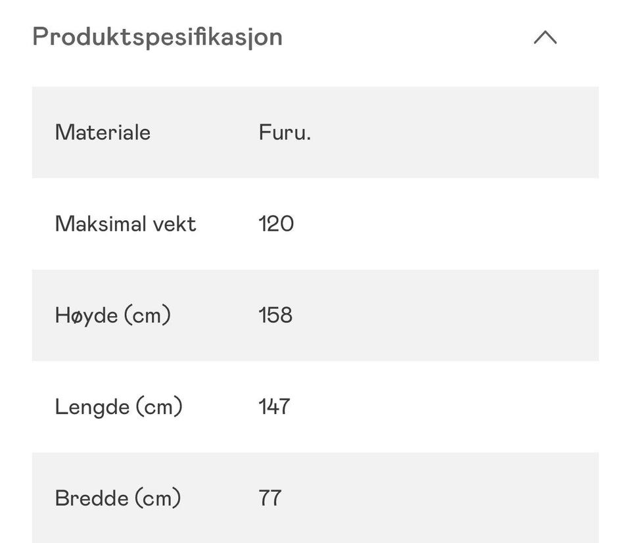Select the Maksimal vekt label
631x543 pixels.
[126, 224]
